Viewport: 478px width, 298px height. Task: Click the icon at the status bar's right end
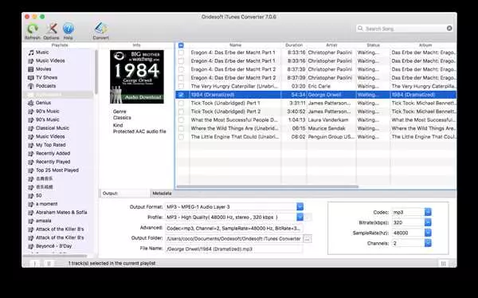[443, 264]
